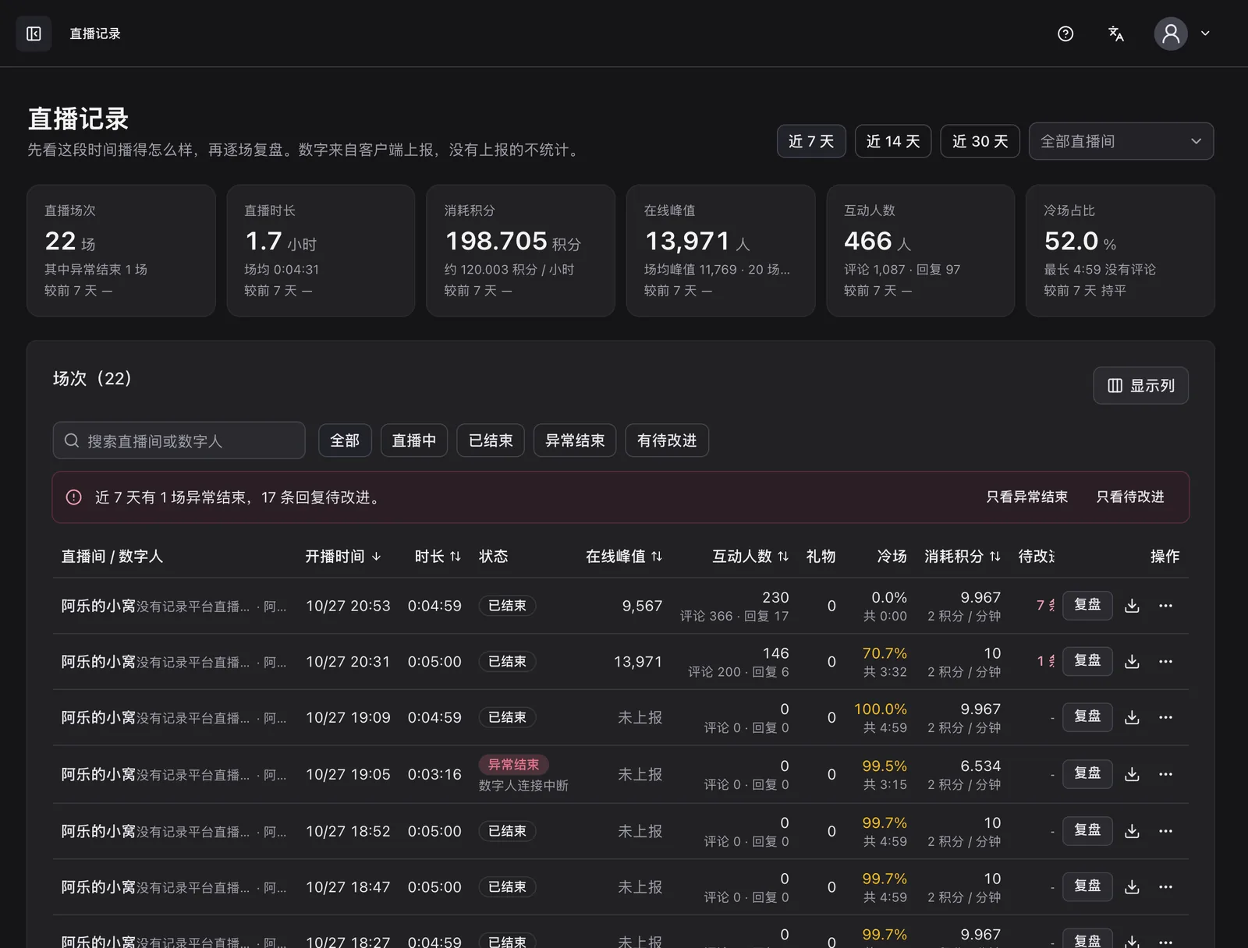Sort by 消耗积分 column header
Screen dimensions: 1248x948
(x=963, y=556)
